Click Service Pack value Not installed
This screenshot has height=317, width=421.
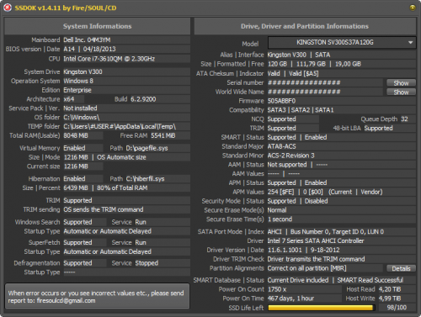[x=80, y=108]
